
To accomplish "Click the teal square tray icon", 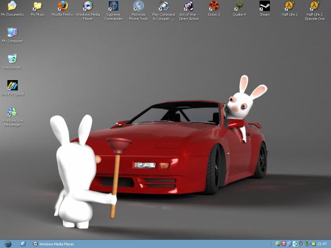I will (295, 244).
